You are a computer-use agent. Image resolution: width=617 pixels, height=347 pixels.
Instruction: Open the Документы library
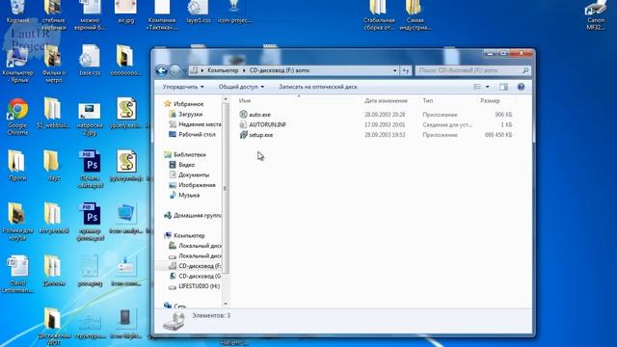tap(194, 175)
